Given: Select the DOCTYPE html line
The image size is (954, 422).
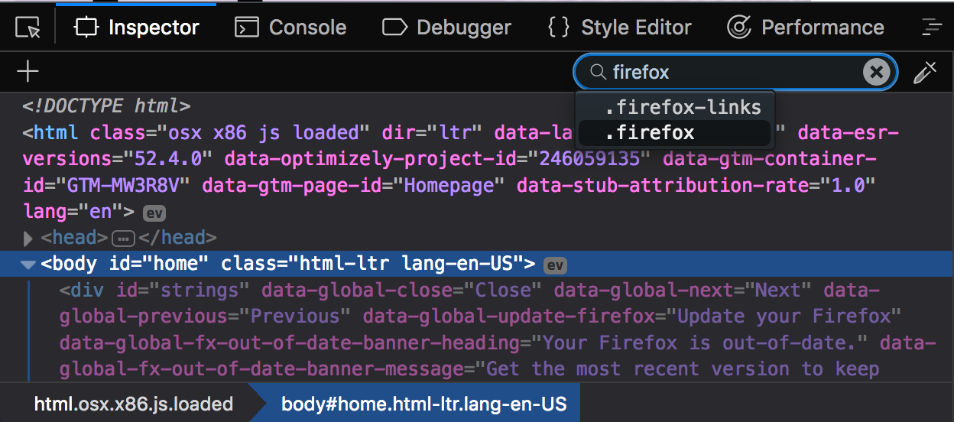Looking at the screenshot, I should pyautogui.click(x=106, y=105).
